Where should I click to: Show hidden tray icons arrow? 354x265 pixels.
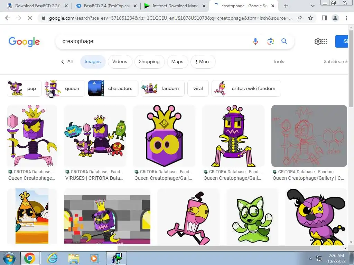(311, 258)
